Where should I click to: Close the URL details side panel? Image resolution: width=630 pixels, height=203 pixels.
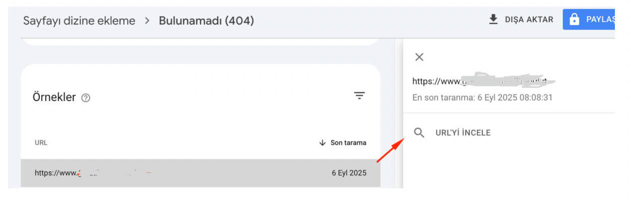point(419,57)
